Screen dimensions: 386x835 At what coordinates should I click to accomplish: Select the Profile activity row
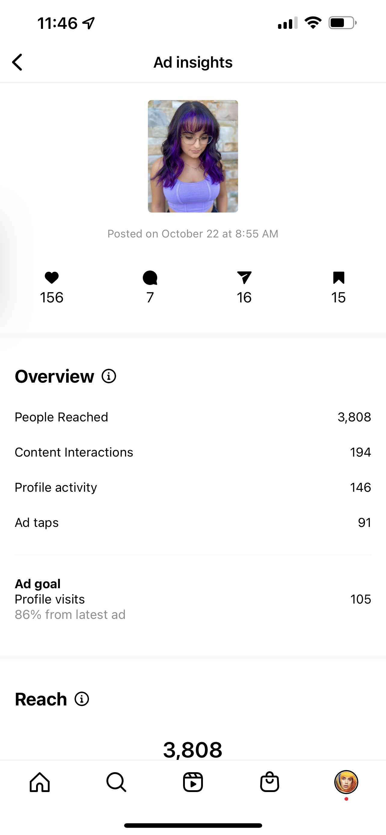click(x=193, y=487)
